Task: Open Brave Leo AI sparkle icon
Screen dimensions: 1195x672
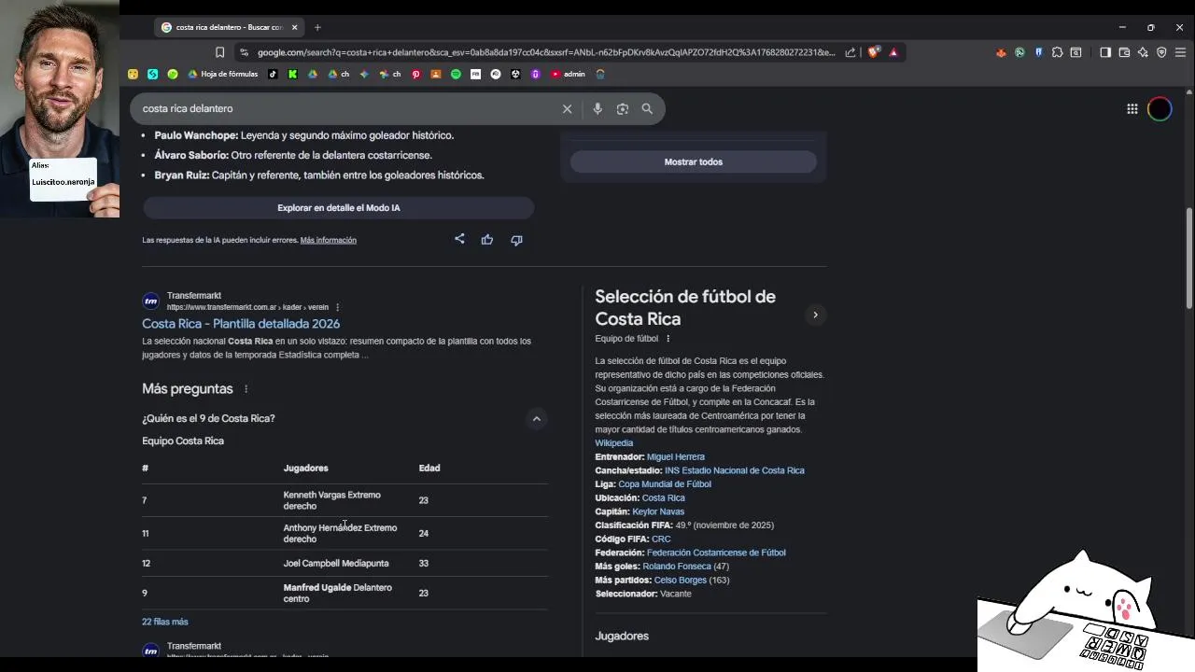Action: (x=1143, y=52)
